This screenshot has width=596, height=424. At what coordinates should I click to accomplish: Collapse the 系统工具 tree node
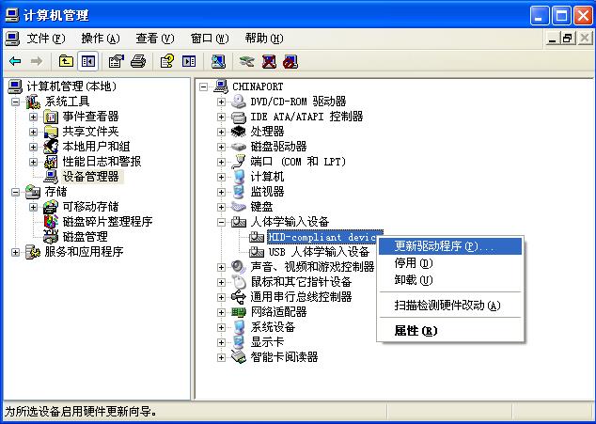(15, 102)
